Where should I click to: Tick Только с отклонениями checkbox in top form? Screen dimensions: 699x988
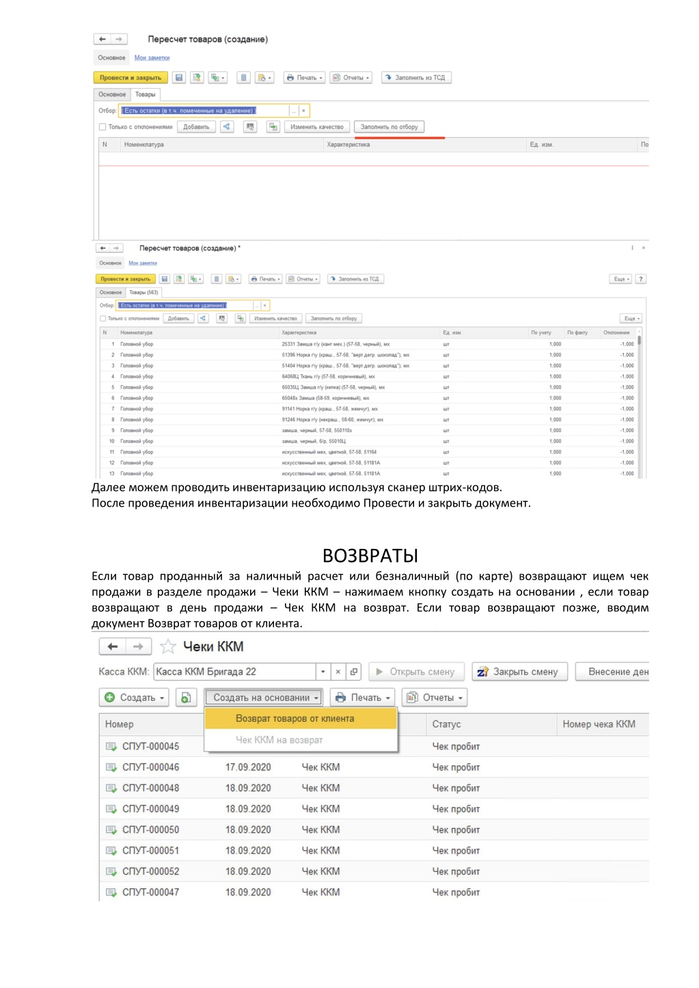(102, 127)
